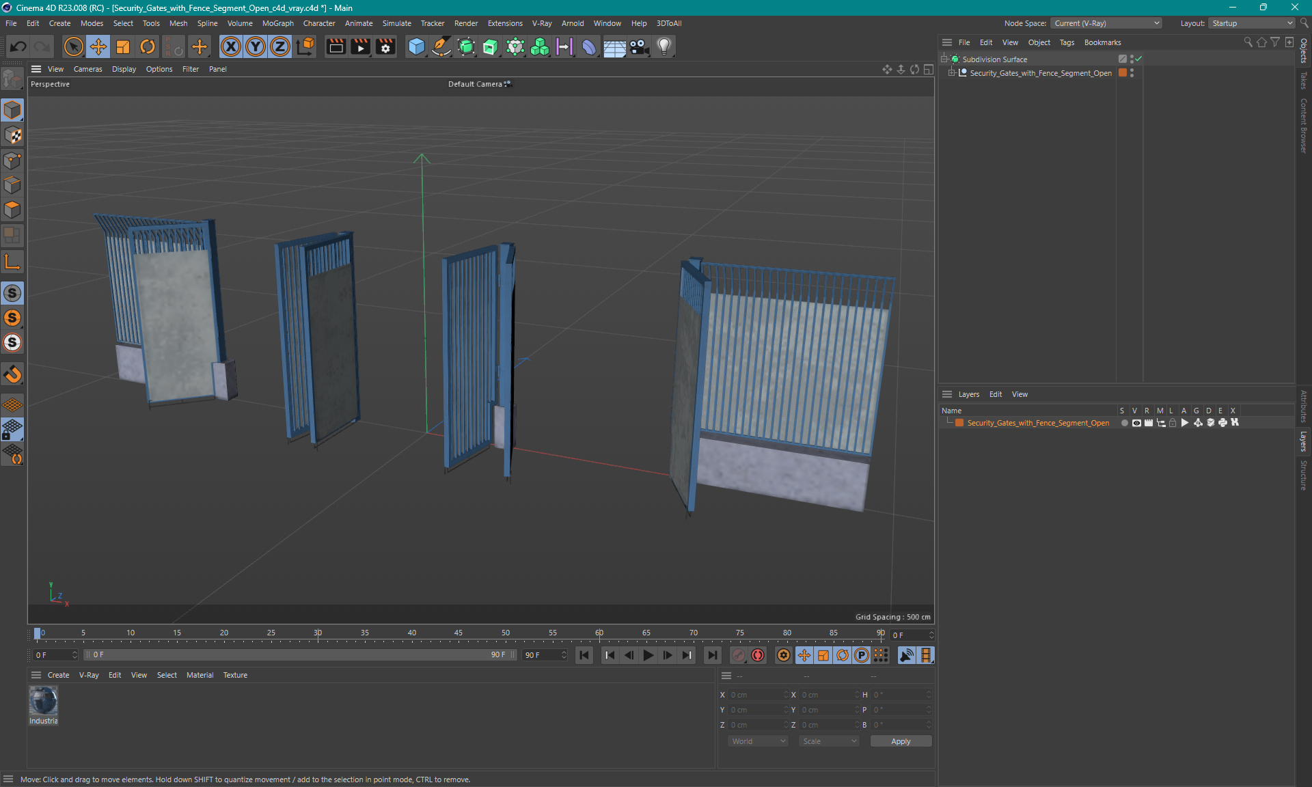The image size is (1312, 787).
Task: Toggle X axis lock
Action: [x=231, y=46]
